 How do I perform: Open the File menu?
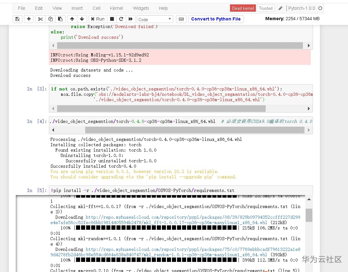[21, 8]
